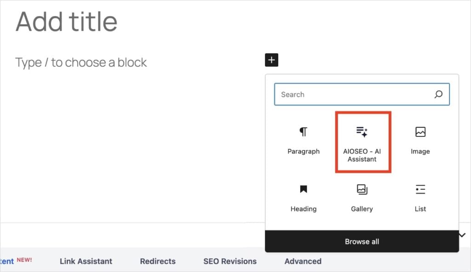Insert a Paragraph block
Viewport: 471px width, 272px height.
point(303,141)
